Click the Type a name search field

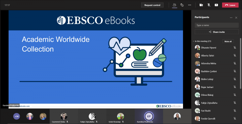coord(217,25)
